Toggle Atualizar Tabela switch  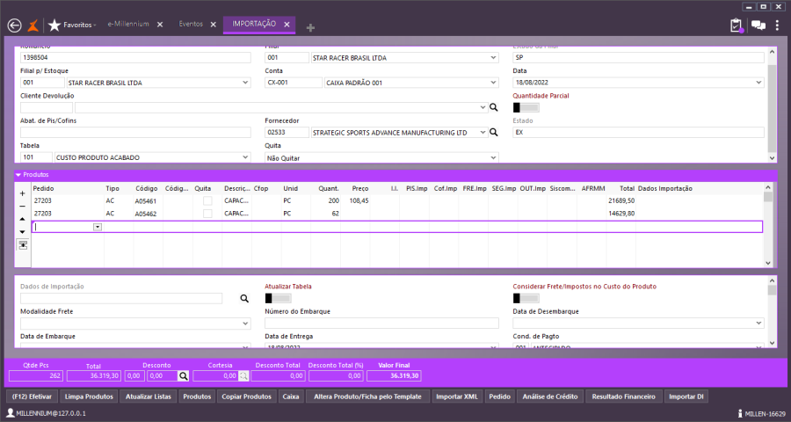tap(278, 298)
